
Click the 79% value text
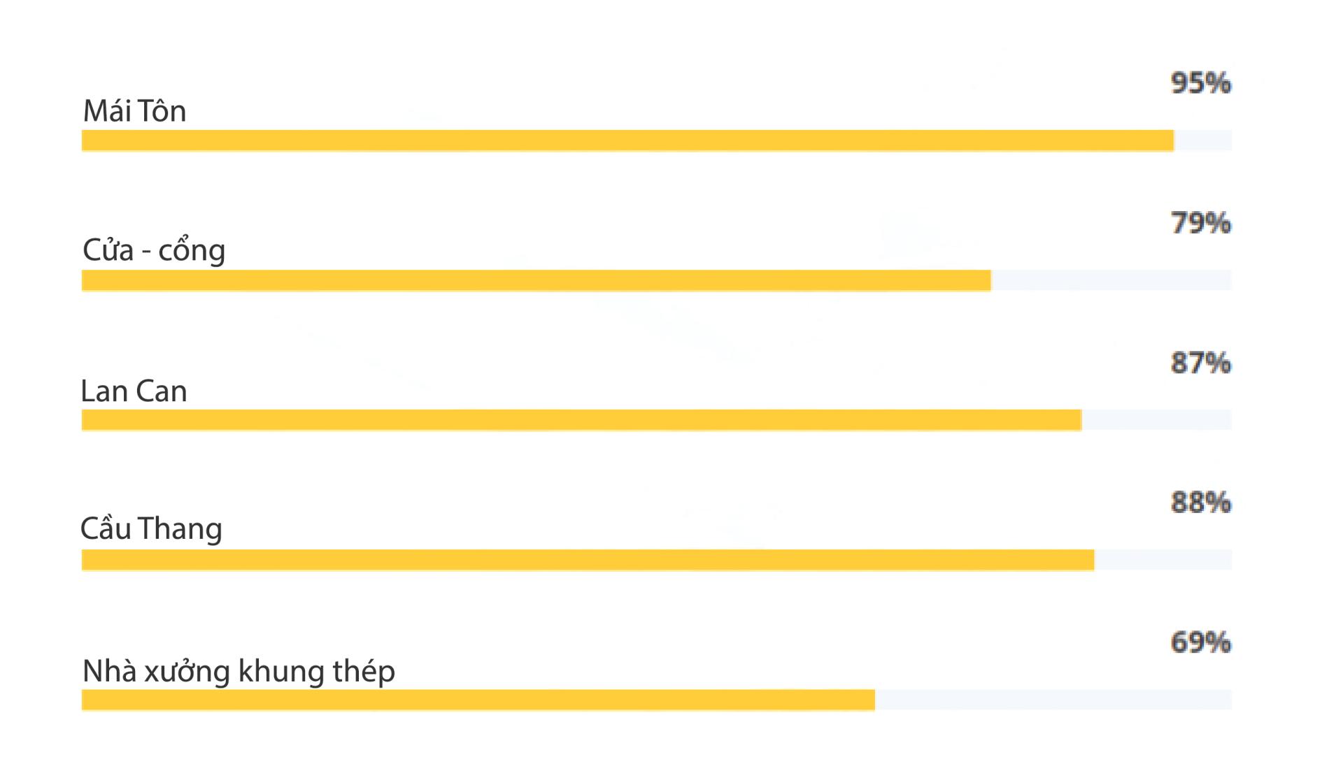tap(1200, 223)
